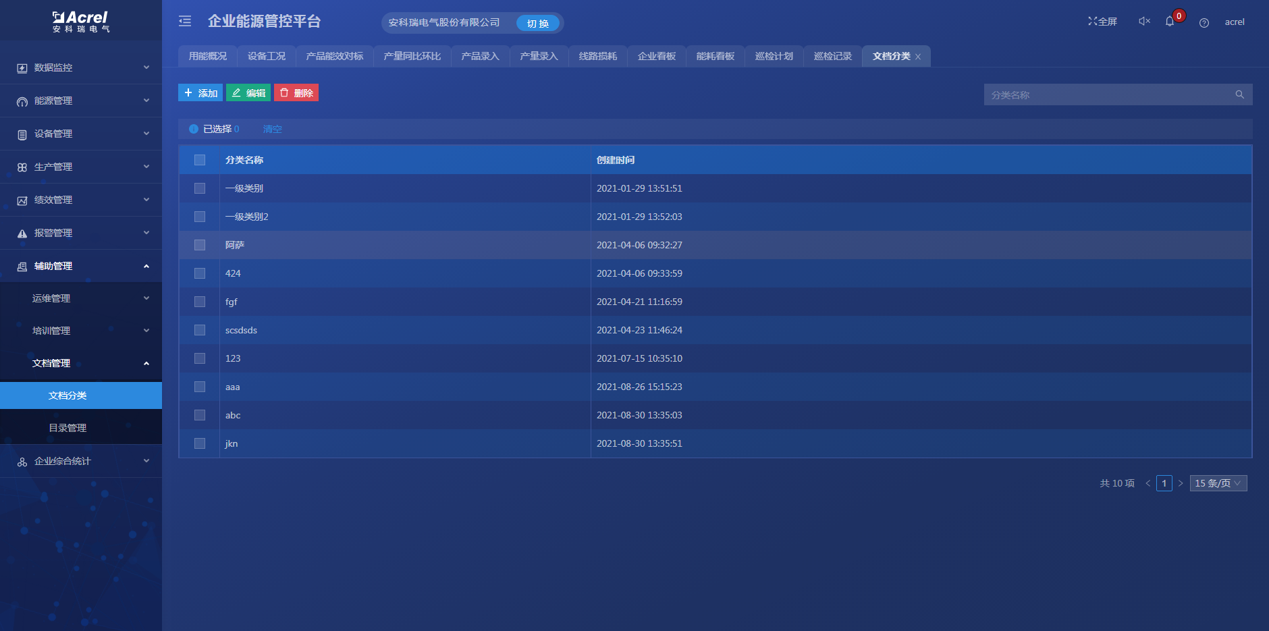1269x631 pixels.
Task: Collapse the sidebar with the menu fold icon
Action: pyautogui.click(x=185, y=22)
